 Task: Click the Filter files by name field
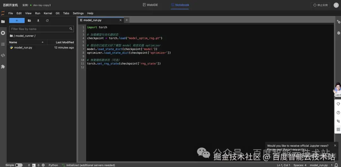pos(42,29)
